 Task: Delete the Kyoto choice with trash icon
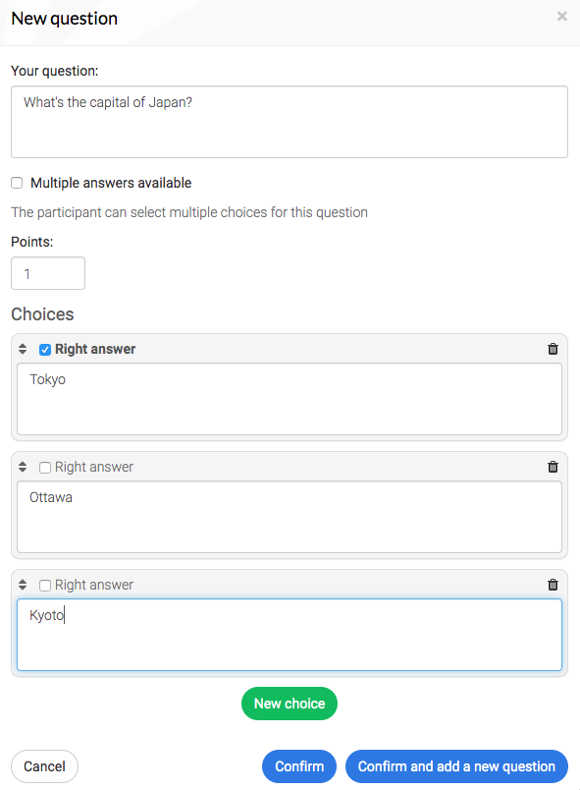[553, 585]
